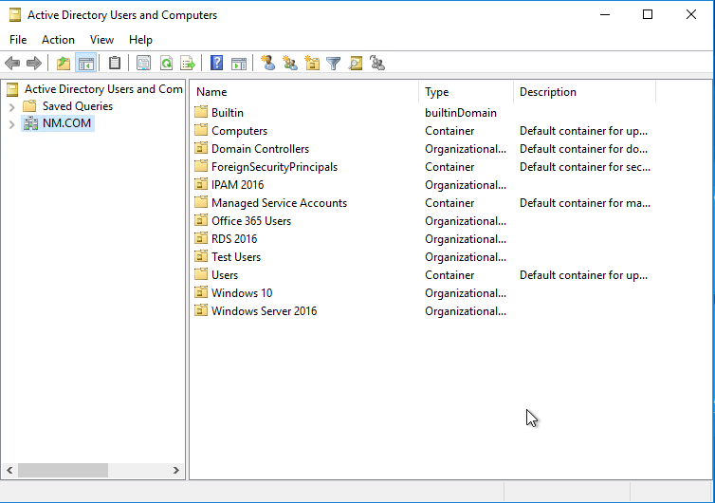715x503 pixels.
Task: Select the Test Users entry
Action: pyautogui.click(x=236, y=257)
